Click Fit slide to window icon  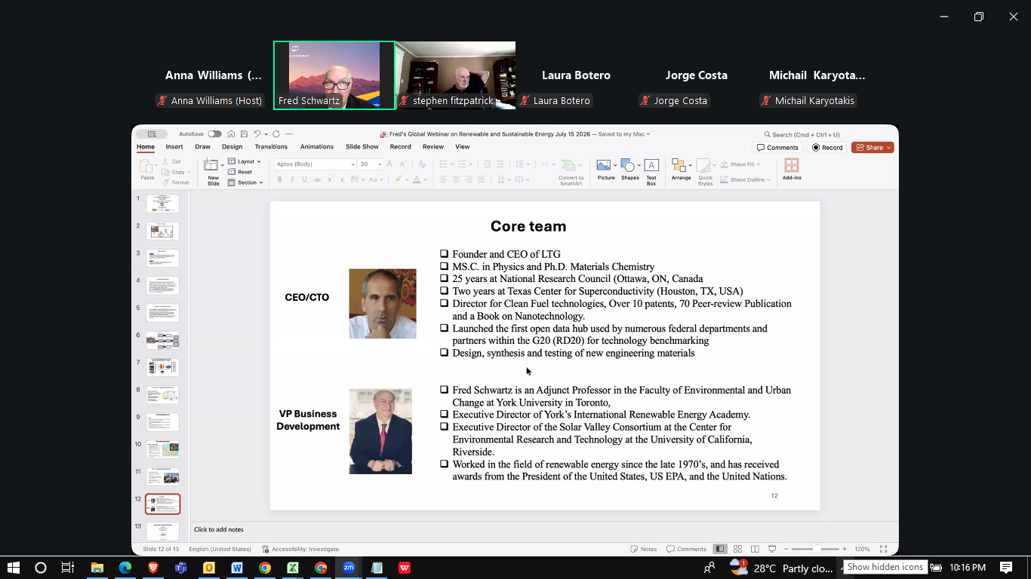tap(883, 549)
